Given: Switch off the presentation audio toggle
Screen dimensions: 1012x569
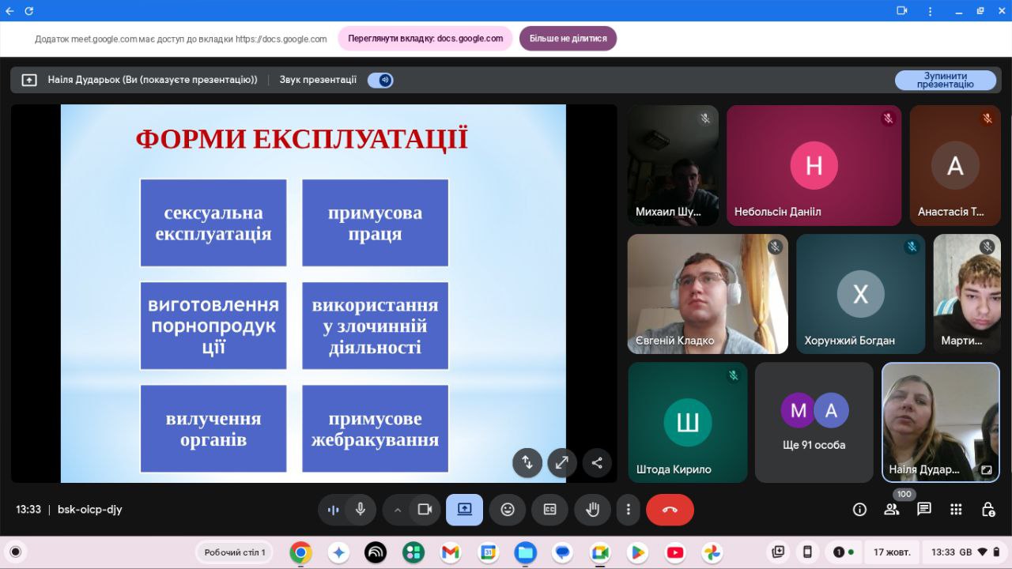Looking at the screenshot, I should click(380, 80).
